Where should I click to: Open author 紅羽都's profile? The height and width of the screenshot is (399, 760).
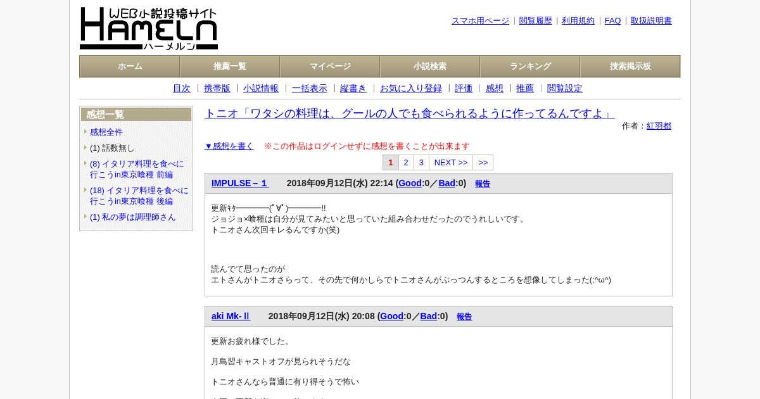(659, 126)
